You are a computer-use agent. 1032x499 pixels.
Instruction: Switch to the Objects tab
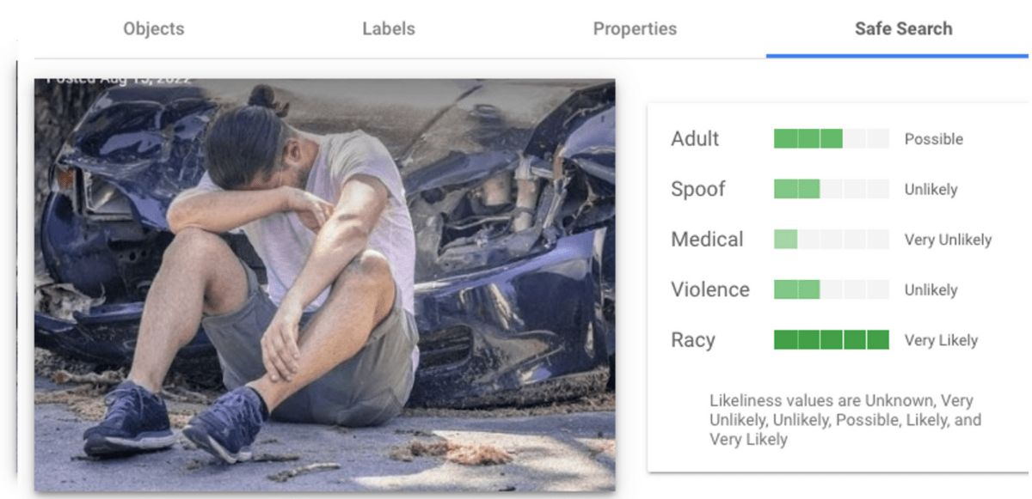coord(154,28)
